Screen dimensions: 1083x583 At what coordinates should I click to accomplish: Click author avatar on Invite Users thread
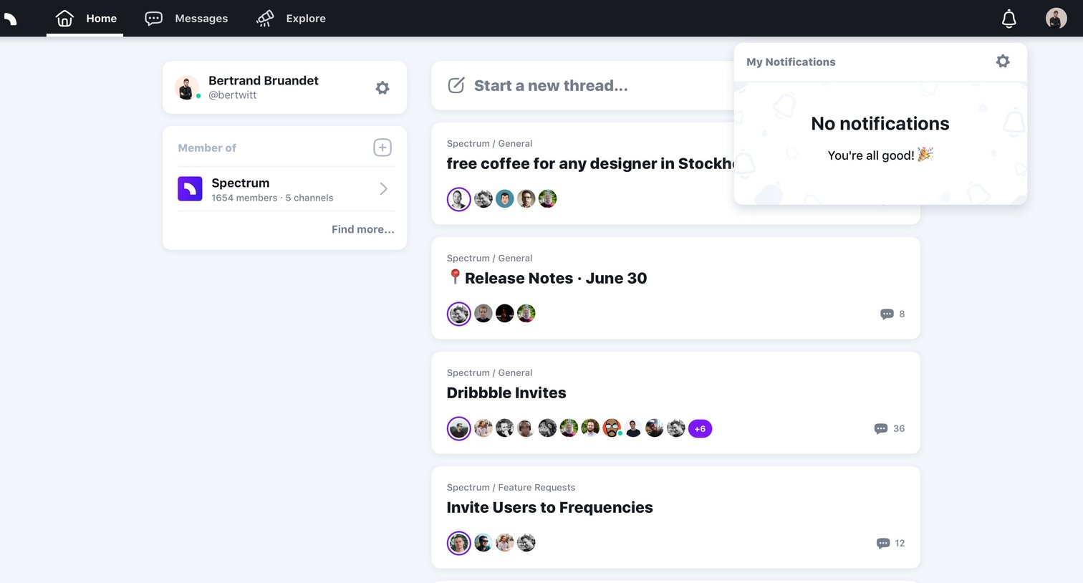tap(459, 543)
